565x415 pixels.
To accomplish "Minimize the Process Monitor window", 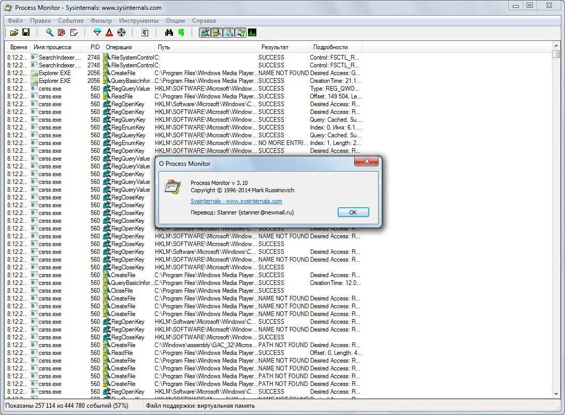I will click(x=516, y=5).
